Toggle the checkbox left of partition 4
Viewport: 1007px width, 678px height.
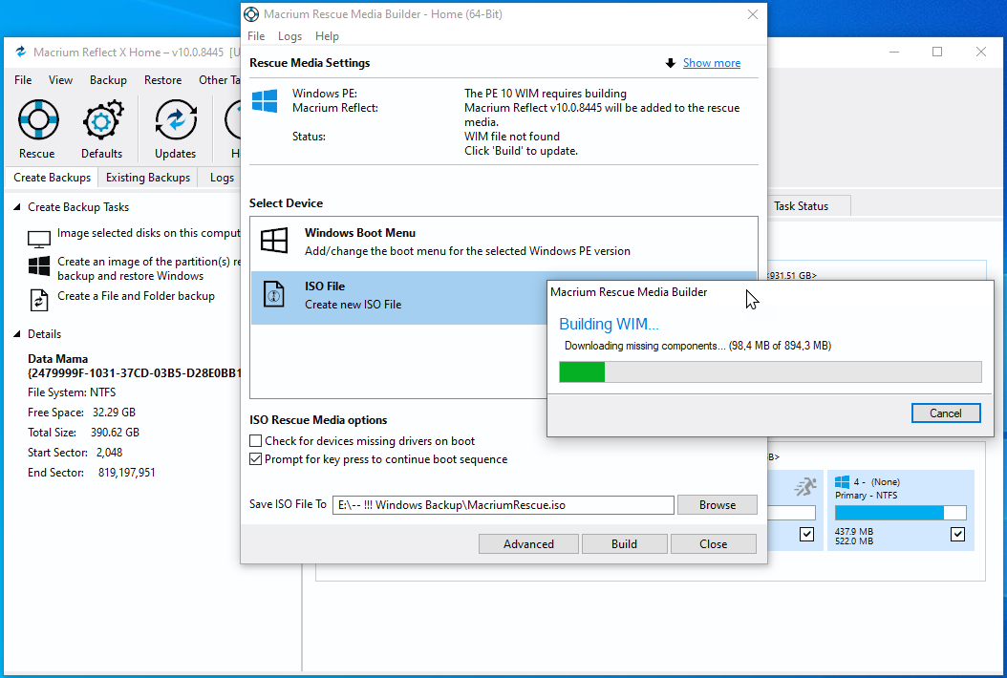[806, 534]
